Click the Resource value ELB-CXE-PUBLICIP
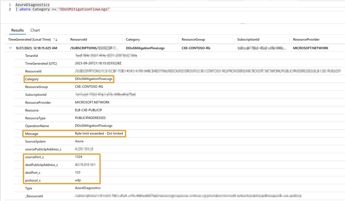 88,110
